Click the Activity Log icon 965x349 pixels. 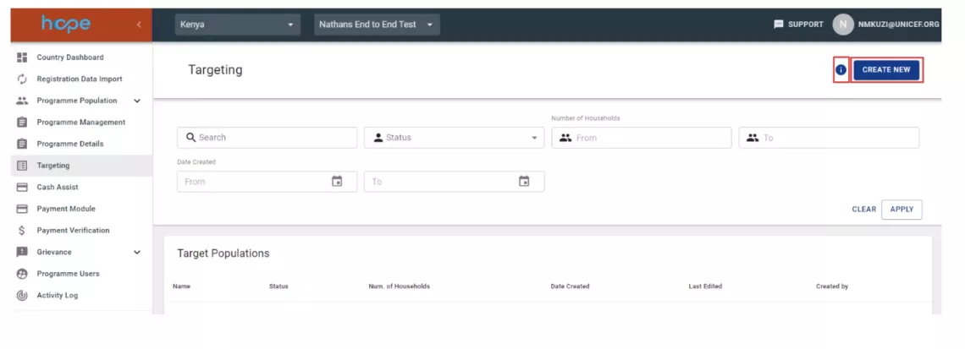point(22,296)
